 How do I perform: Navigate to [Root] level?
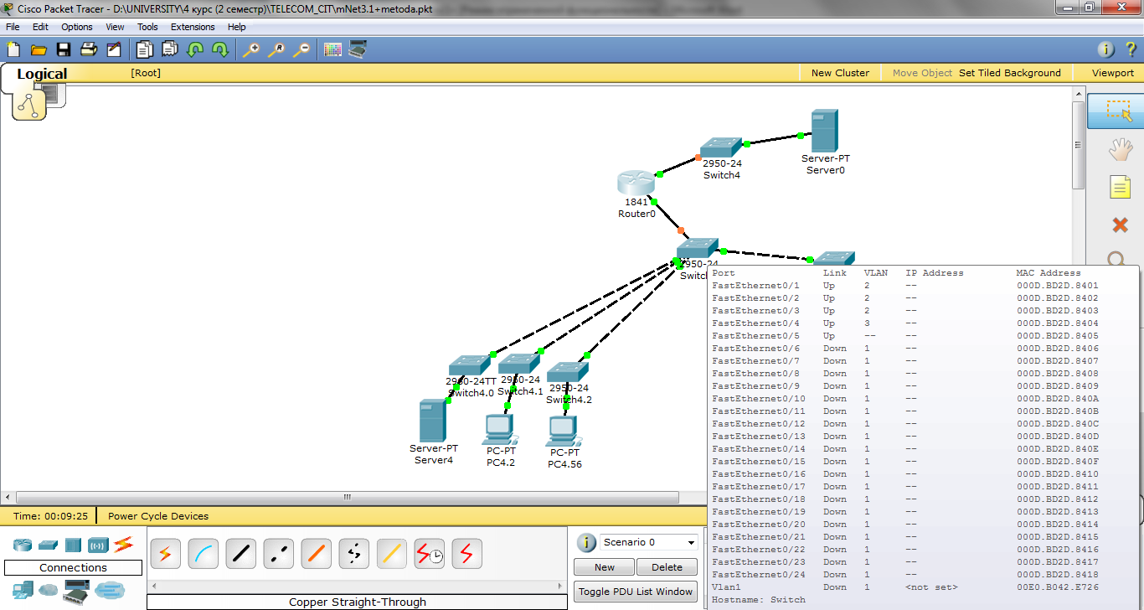coord(146,73)
